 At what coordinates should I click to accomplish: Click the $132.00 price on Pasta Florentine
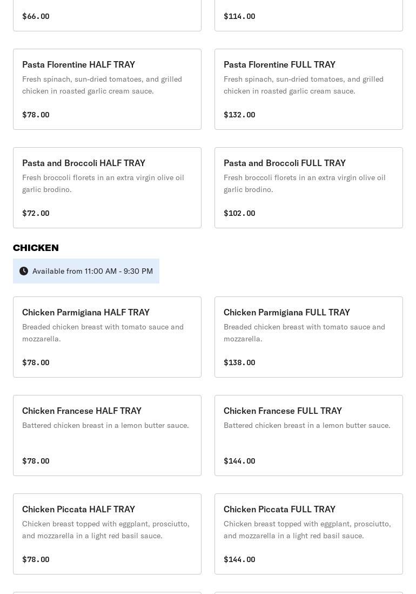click(239, 115)
